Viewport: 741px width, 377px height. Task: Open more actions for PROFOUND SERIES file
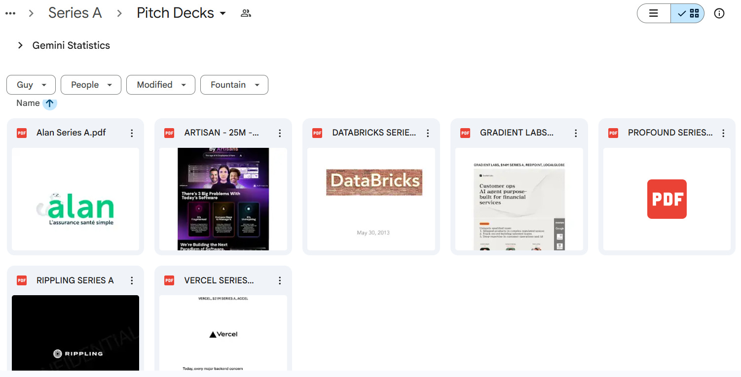[723, 133]
